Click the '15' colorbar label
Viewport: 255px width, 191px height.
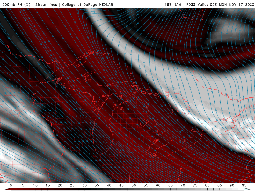coord(47,185)
